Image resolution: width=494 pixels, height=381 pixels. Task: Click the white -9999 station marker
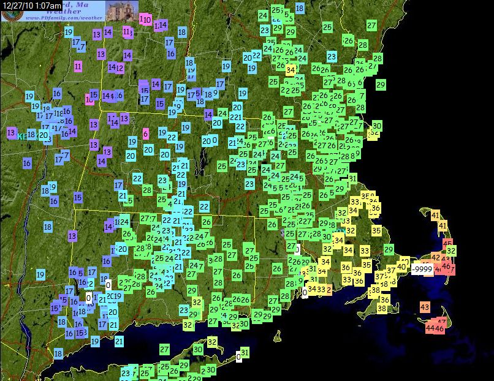(x=421, y=269)
